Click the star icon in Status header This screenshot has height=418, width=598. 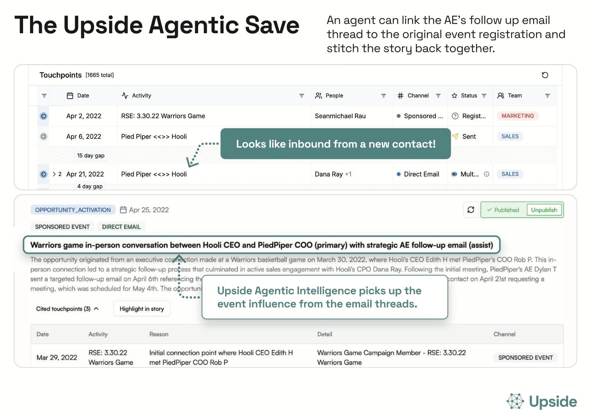tap(454, 95)
